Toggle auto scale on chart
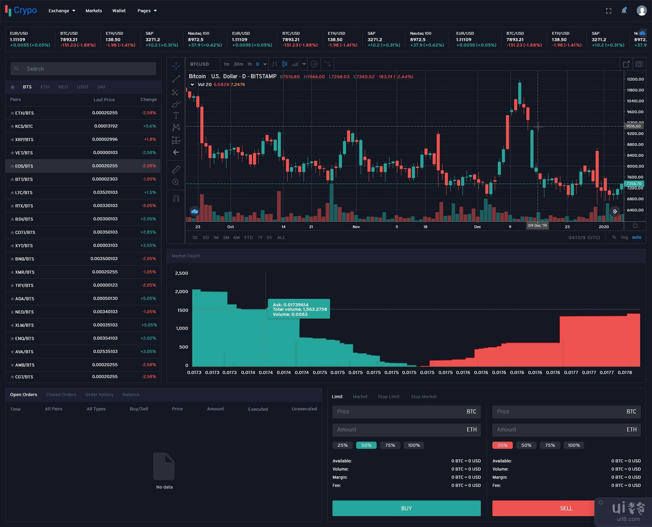 (636, 237)
